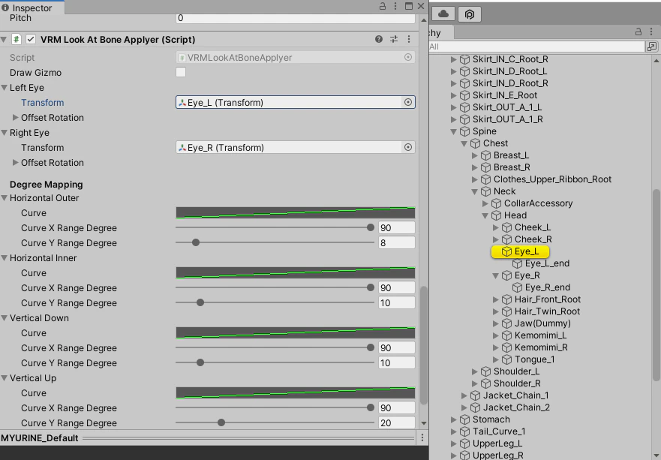Viewport: 661px width, 460px height.
Task: Open the Vertical Down curve editor
Action: coord(296,333)
